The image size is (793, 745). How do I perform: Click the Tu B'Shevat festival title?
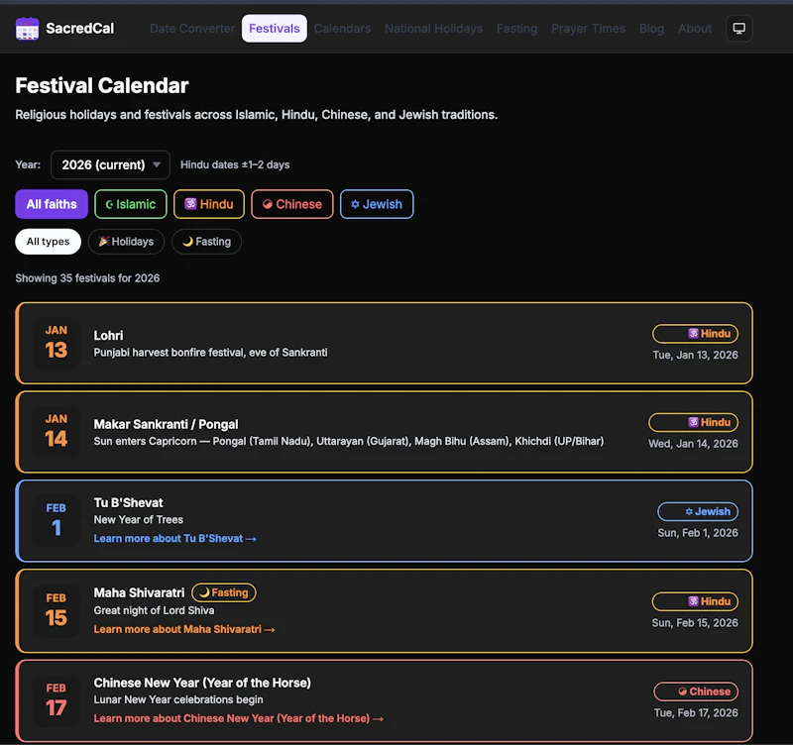[x=129, y=503]
